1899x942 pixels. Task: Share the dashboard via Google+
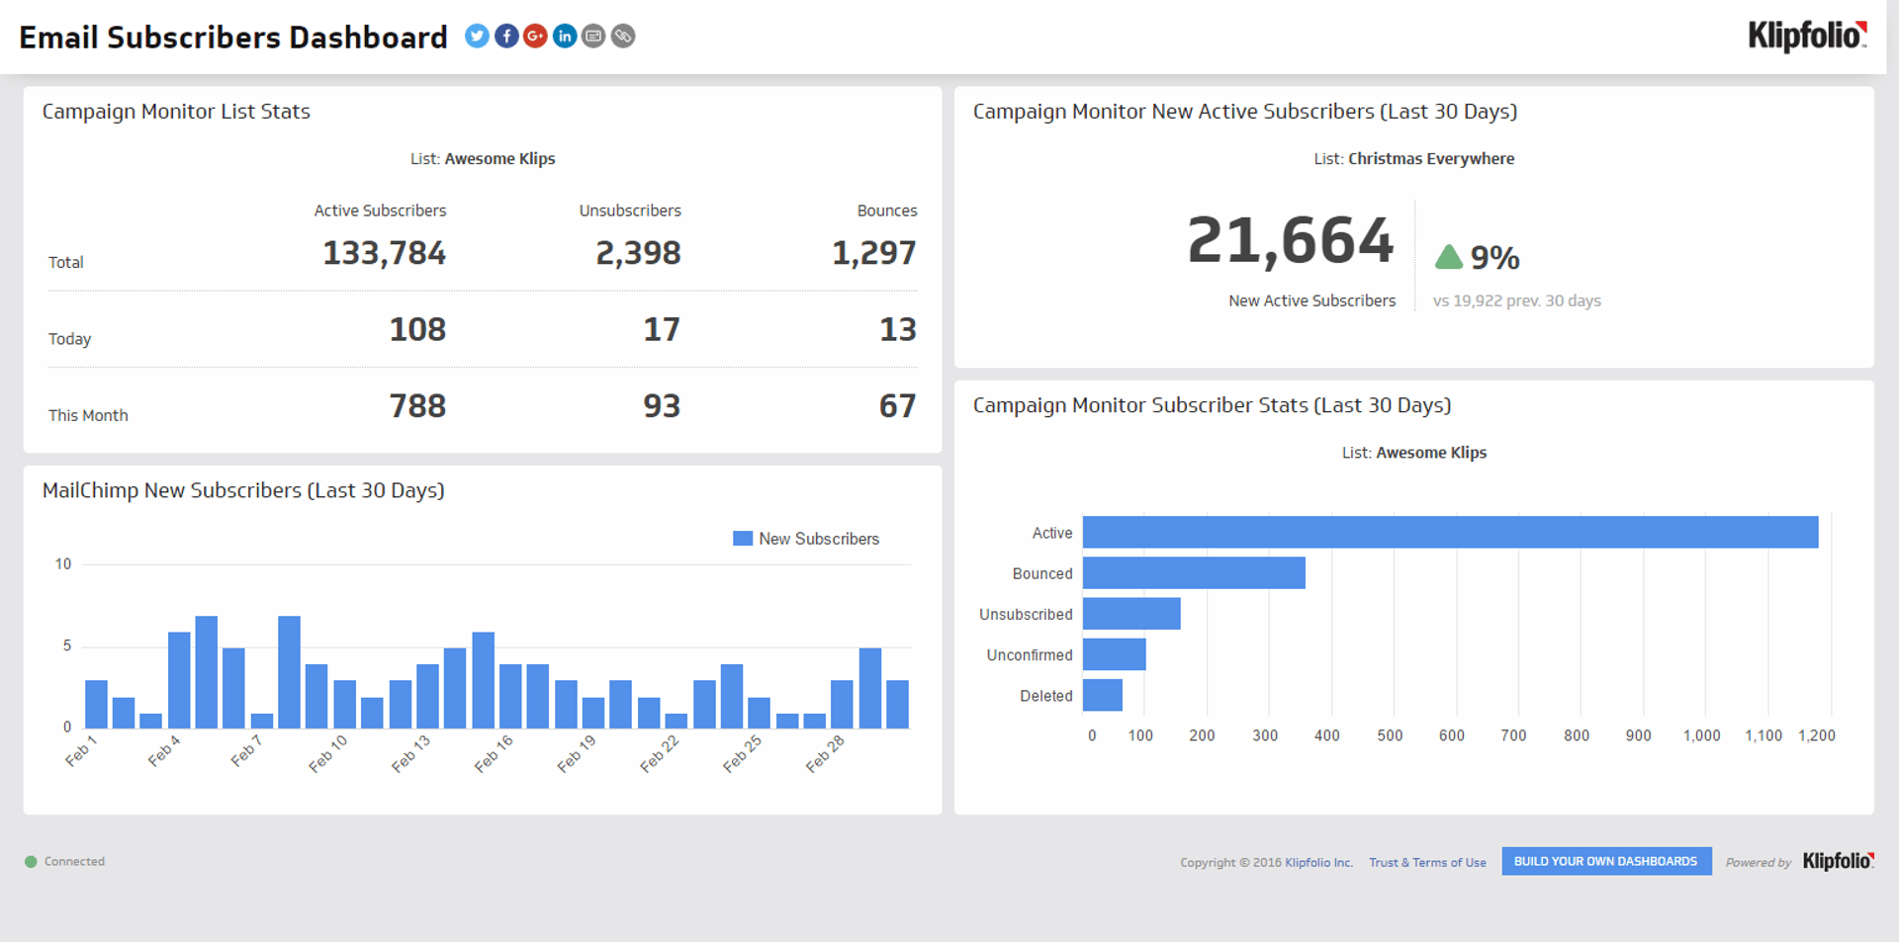535,36
